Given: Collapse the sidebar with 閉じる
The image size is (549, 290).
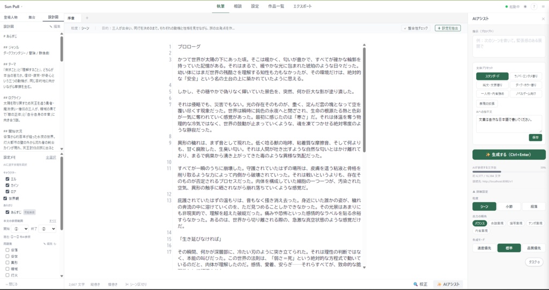Looking at the screenshot, I should coord(11,284).
